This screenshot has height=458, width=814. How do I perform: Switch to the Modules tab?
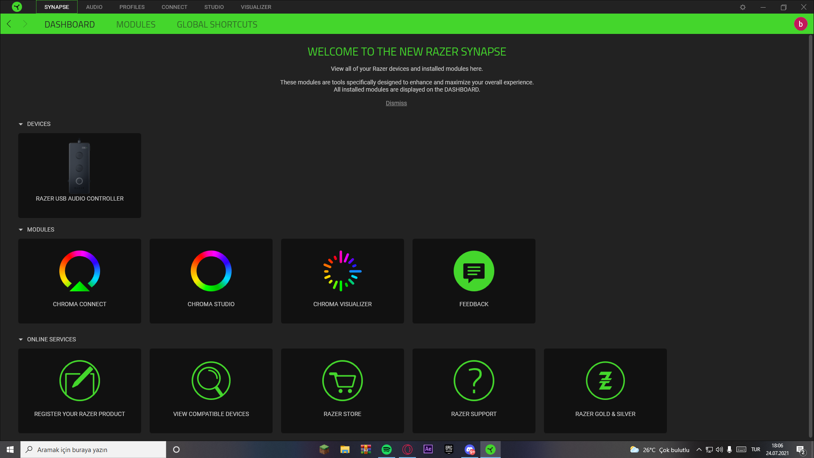tap(136, 25)
